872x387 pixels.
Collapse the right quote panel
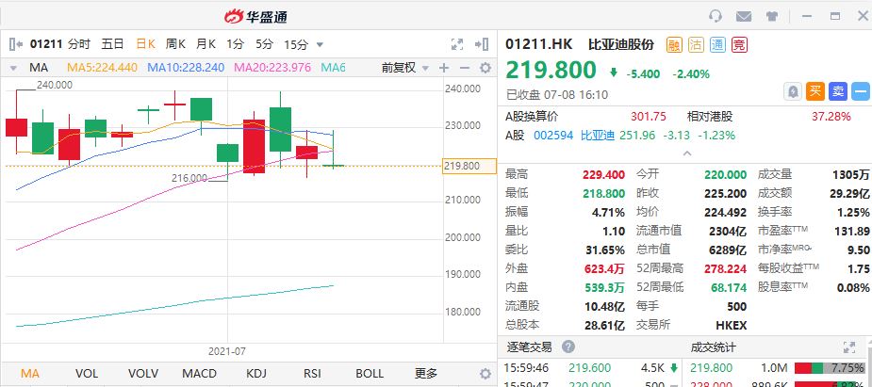pyautogui.click(x=482, y=44)
